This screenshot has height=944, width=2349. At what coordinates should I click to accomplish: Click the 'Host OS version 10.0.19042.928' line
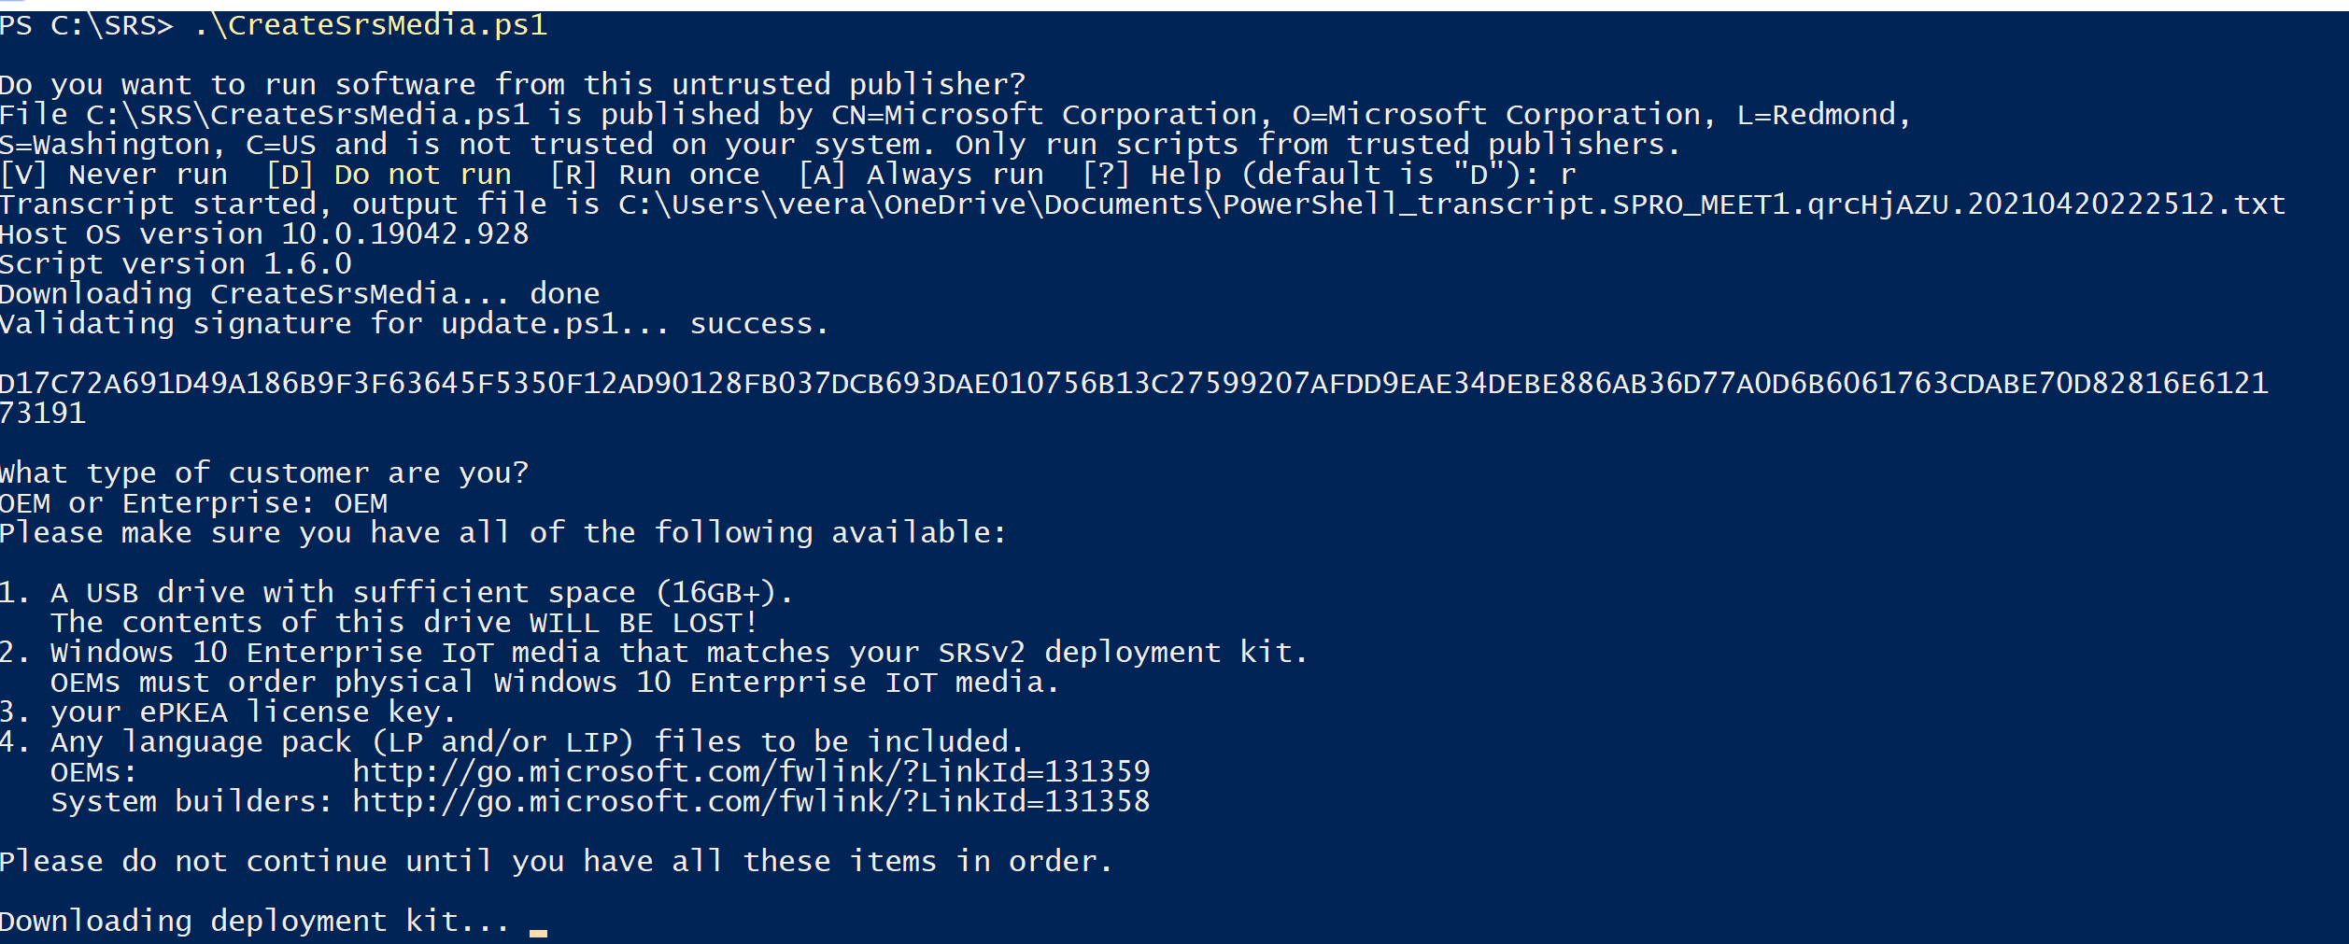tap(264, 234)
